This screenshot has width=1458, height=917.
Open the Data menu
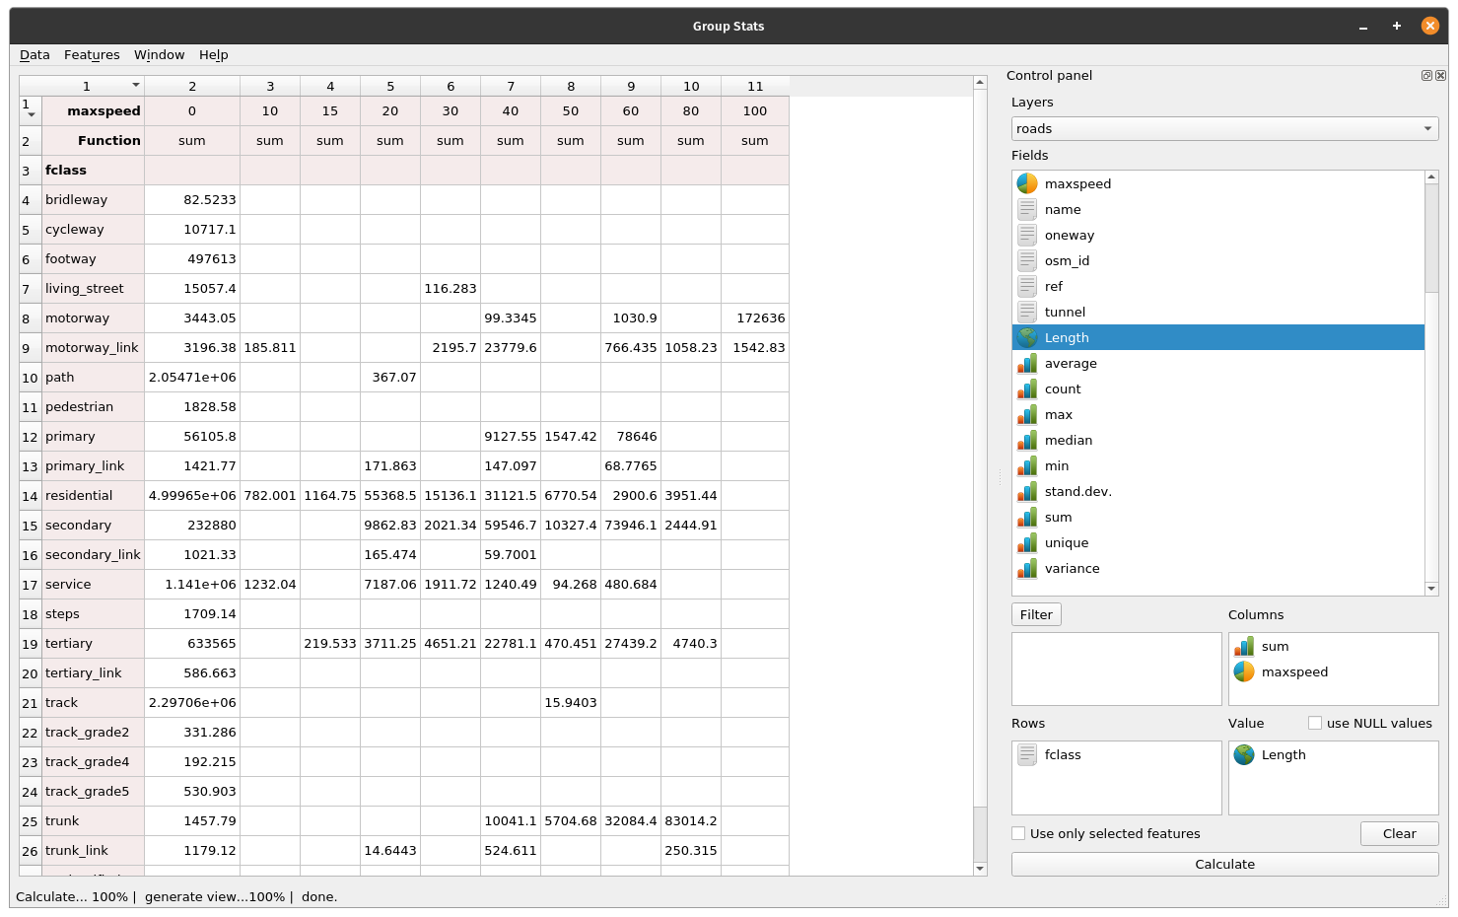[x=35, y=54]
